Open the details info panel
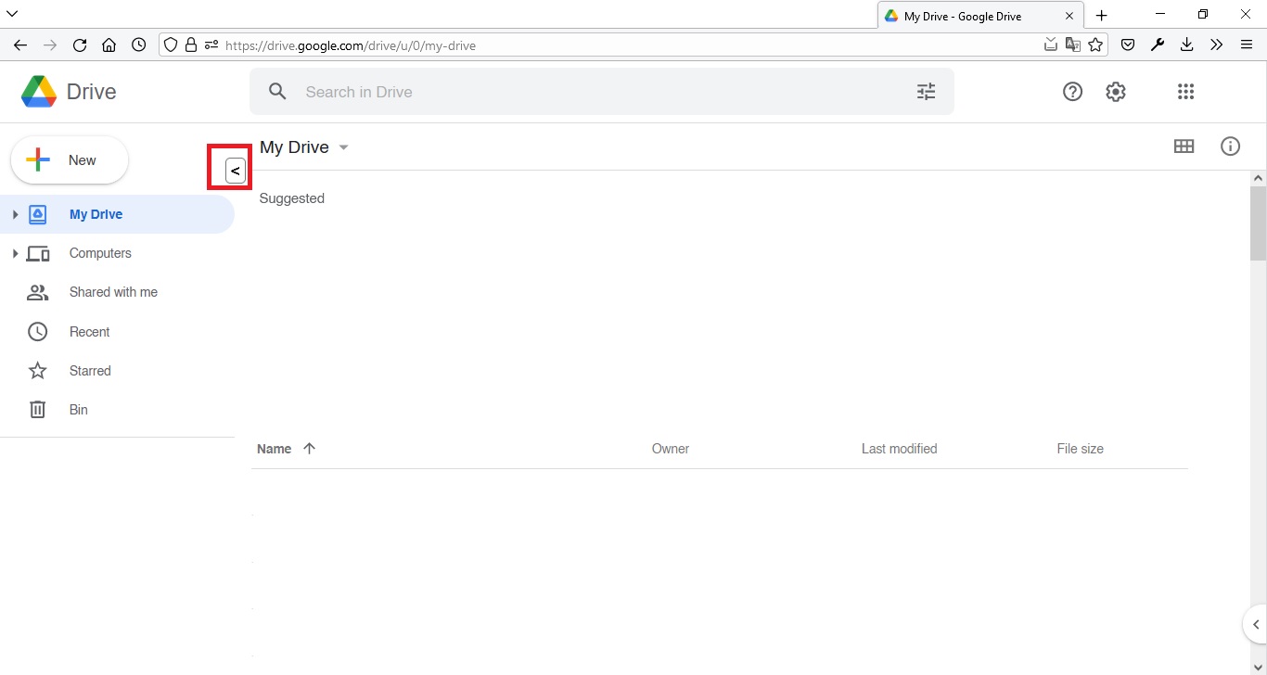Image resolution: width=1267 pixels, height=675 pixels. click(x=1231, y=146)
